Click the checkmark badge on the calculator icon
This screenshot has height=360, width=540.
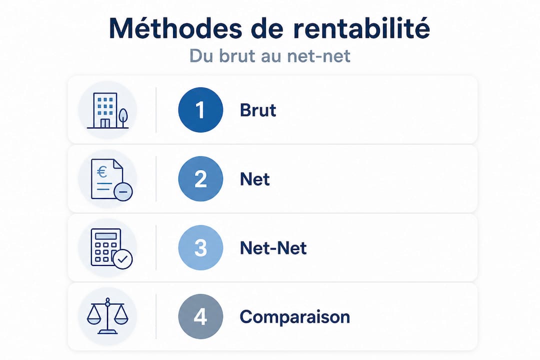123,259
